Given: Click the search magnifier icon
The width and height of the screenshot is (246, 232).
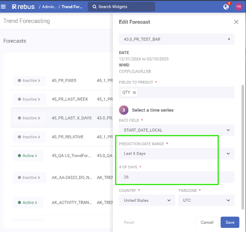Looking at the screenshot, I should [94, 7].
